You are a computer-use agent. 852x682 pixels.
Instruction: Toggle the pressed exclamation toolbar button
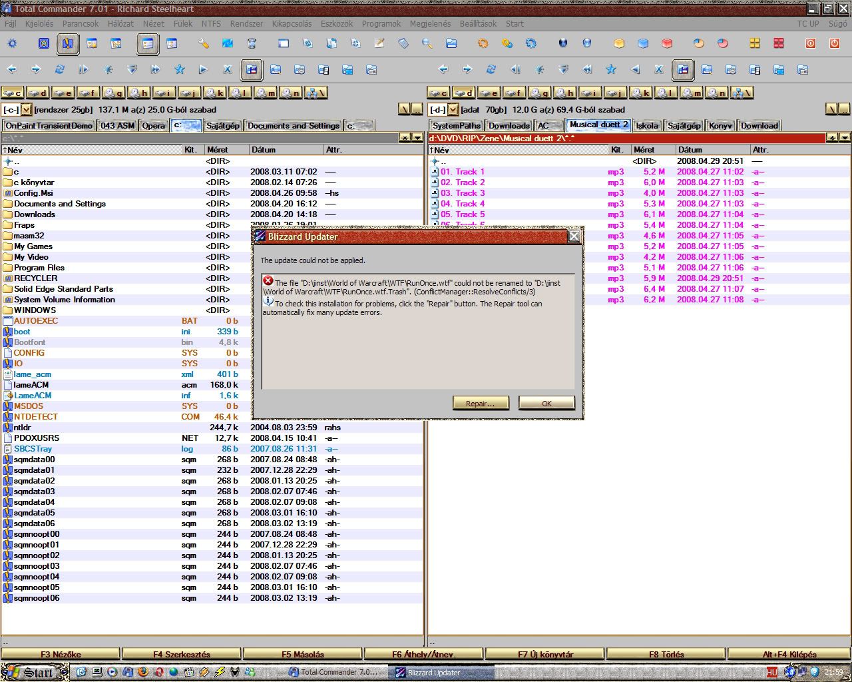68,44
